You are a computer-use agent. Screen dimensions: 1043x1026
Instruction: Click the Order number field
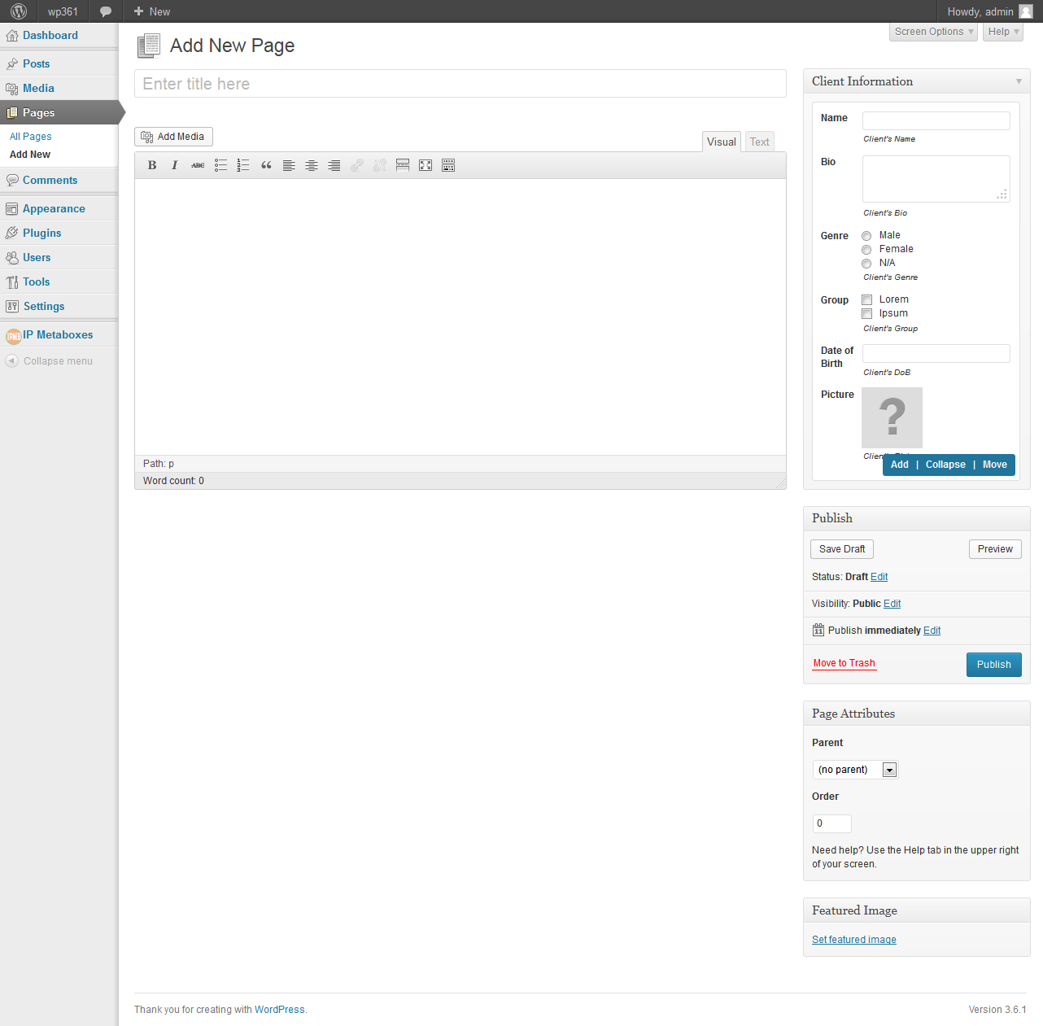click(832, 823)
